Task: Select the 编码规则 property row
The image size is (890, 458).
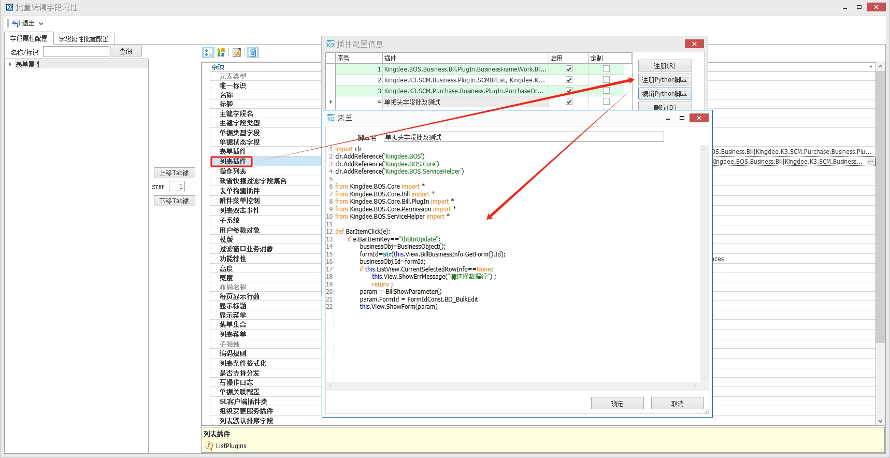Action: point(266,353)
